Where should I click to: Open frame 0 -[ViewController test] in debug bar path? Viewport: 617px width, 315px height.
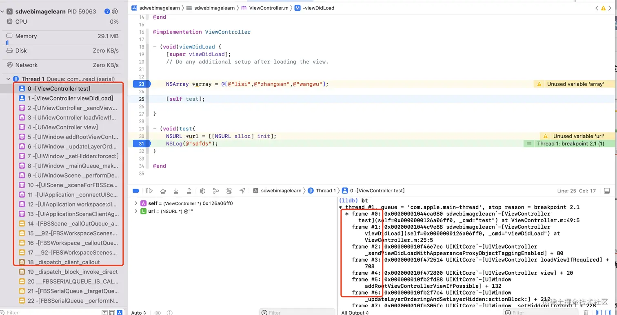[x=373, y=190]
